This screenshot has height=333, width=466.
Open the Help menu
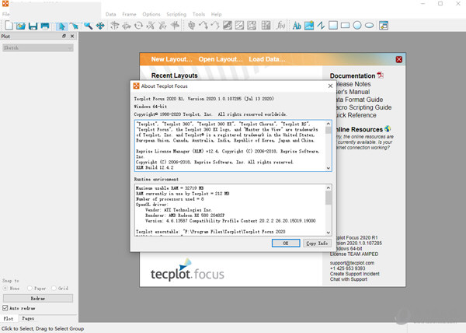pyautogui.click(x=216, y=14)
